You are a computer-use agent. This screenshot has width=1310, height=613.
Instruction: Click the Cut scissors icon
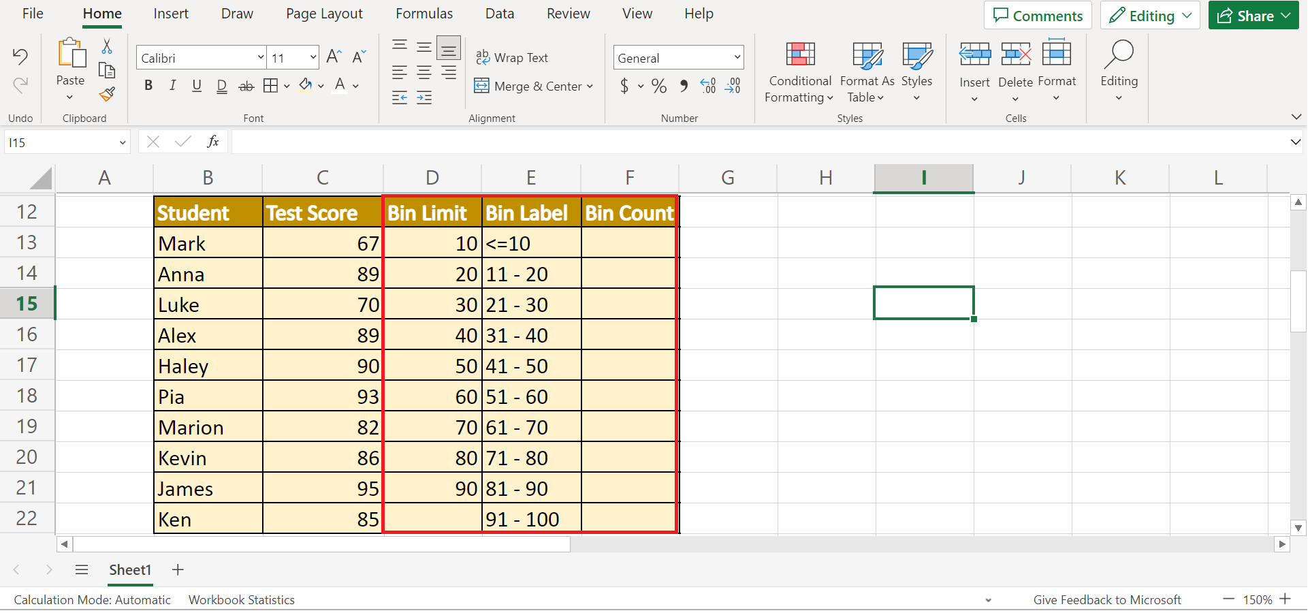tap(107, 46)
